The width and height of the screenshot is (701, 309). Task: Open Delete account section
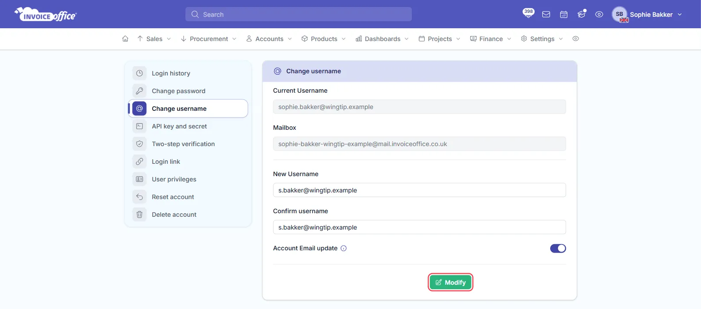click(188, 215)
